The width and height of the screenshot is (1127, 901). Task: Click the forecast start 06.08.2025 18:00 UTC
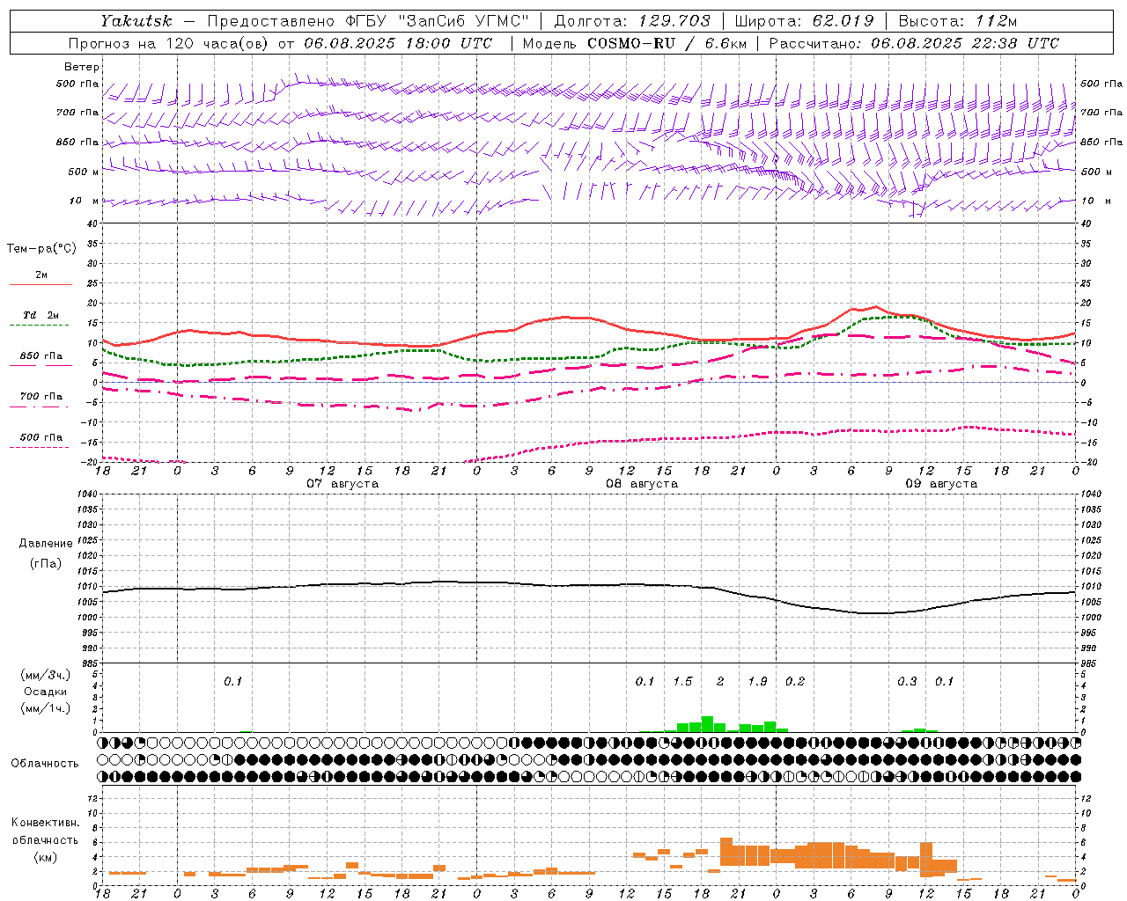[x=399, y=43]
